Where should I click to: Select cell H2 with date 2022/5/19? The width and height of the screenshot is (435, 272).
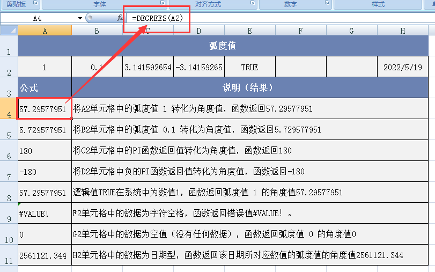point(403,67)
